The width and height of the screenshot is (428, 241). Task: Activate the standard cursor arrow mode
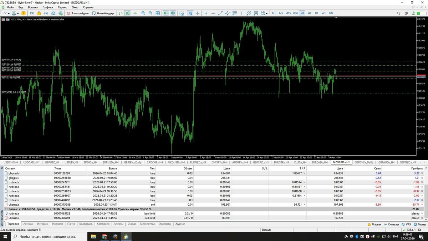click(190, 13)
